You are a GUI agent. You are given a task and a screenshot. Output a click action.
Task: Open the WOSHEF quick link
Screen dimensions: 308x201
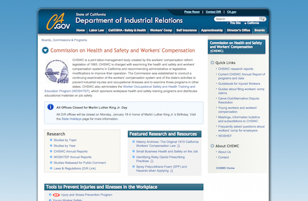point(225,136)
